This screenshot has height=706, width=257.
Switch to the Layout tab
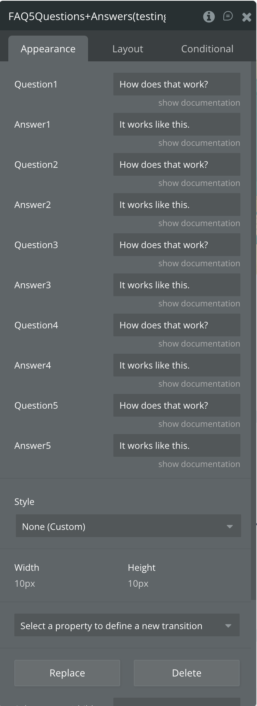(x=128, y=49)
